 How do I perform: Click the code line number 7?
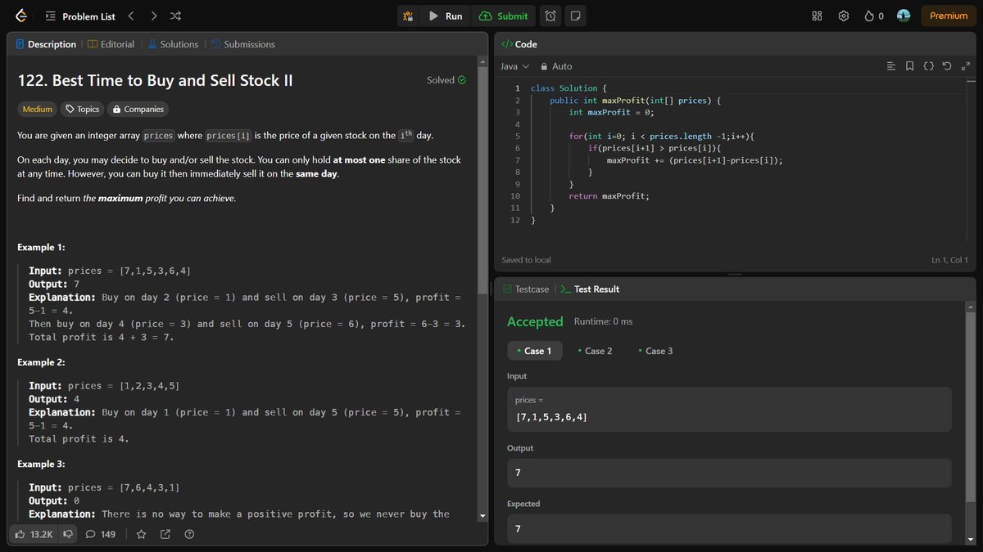517,160
